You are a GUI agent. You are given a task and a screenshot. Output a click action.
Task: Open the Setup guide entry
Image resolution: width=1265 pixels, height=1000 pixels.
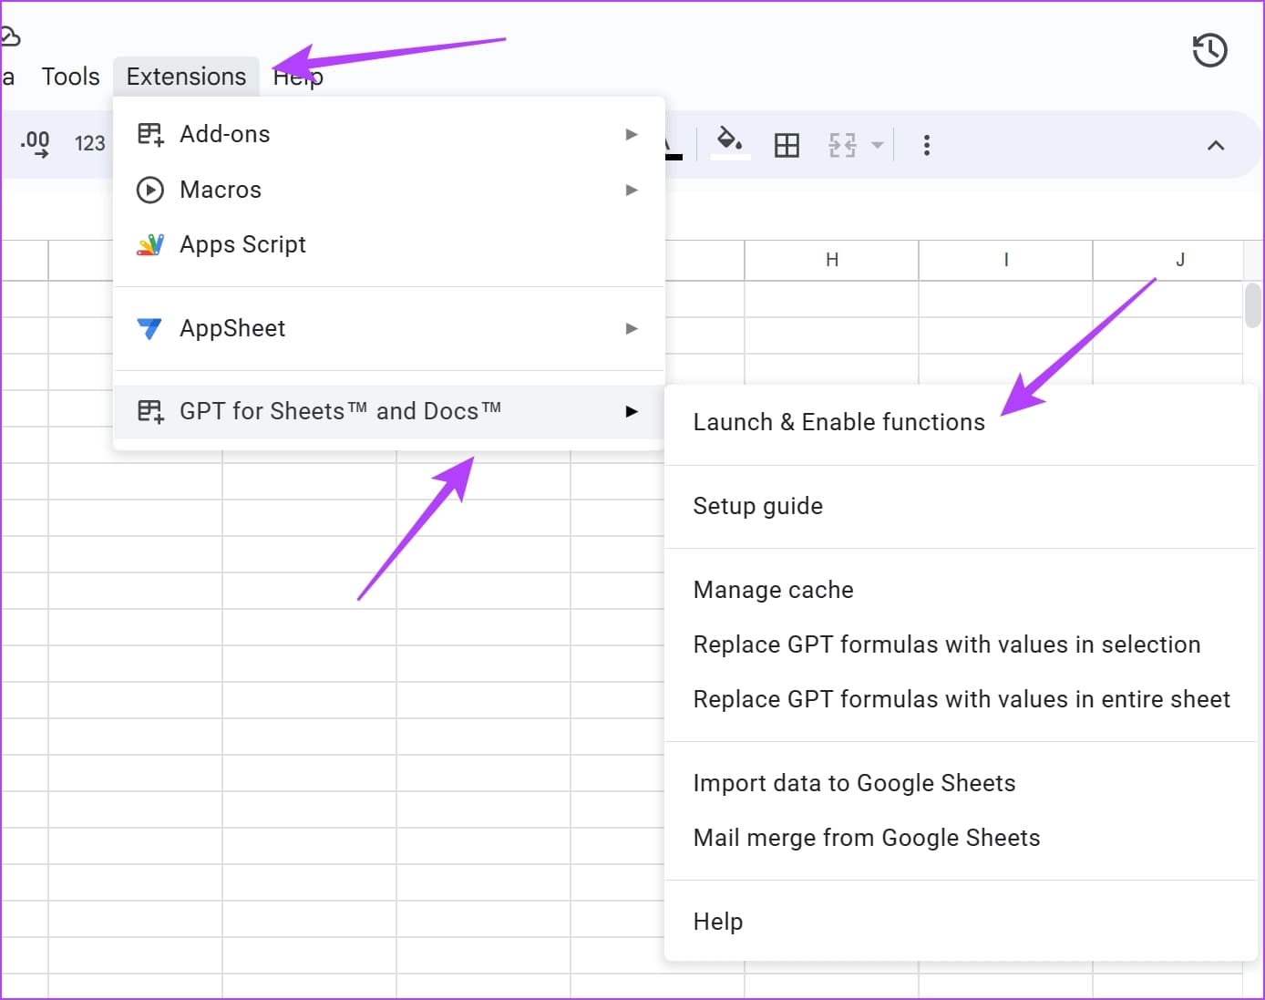tap(962, 506)
